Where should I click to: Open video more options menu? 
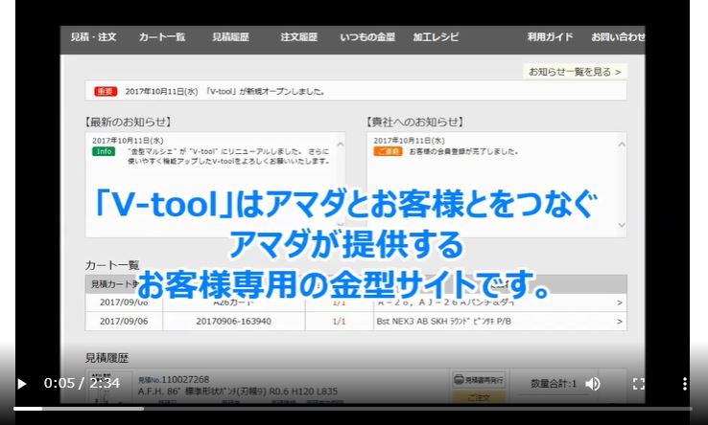[685, 384]
